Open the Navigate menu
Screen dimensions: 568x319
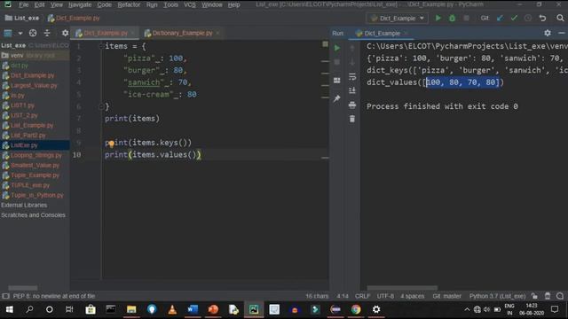(x=80, y=4)
